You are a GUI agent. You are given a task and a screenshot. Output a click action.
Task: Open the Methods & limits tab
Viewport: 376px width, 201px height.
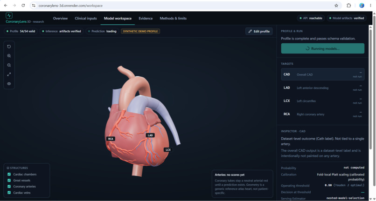click(173, 19)
